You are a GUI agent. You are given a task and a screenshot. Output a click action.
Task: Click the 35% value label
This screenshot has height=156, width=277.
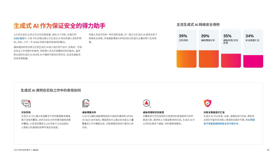pyautogui.click(x=227, y=36)
